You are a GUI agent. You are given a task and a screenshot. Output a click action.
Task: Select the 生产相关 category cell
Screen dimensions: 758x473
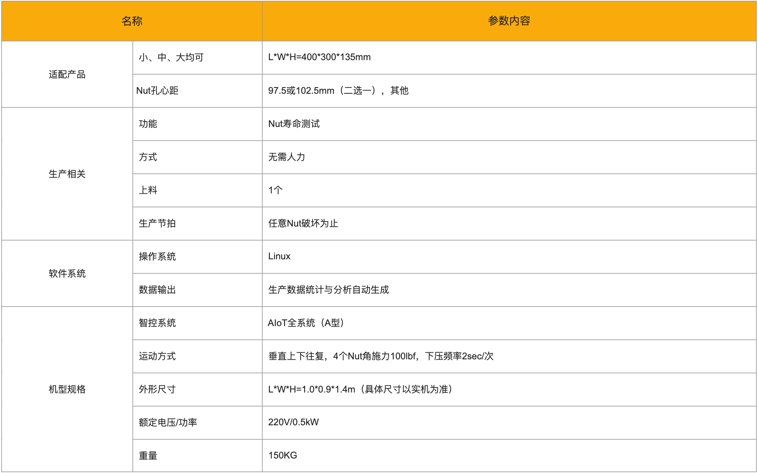(x=67, y=174)
